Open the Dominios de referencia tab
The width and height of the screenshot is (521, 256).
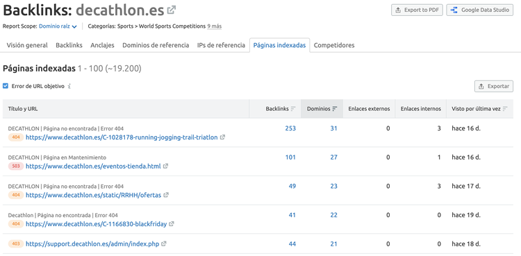click(x=156, y=45)
